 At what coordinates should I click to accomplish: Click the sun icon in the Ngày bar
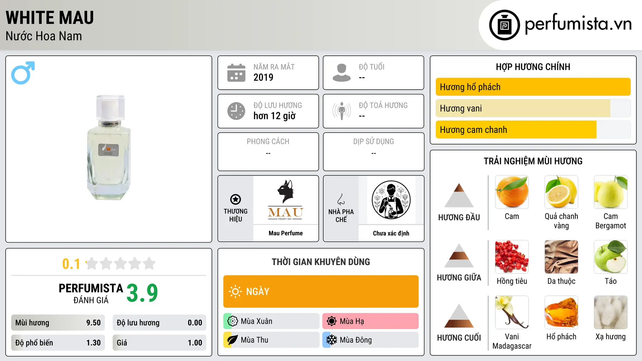click(x=235, y=291)
